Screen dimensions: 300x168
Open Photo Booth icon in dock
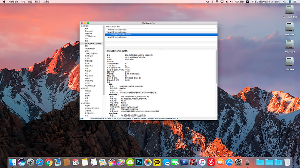coord(193,162)
